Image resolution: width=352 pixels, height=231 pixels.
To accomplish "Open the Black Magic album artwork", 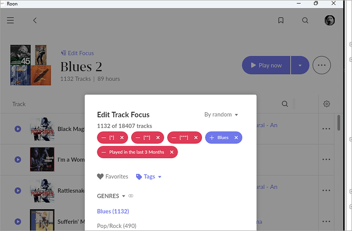I will [42, 129].
